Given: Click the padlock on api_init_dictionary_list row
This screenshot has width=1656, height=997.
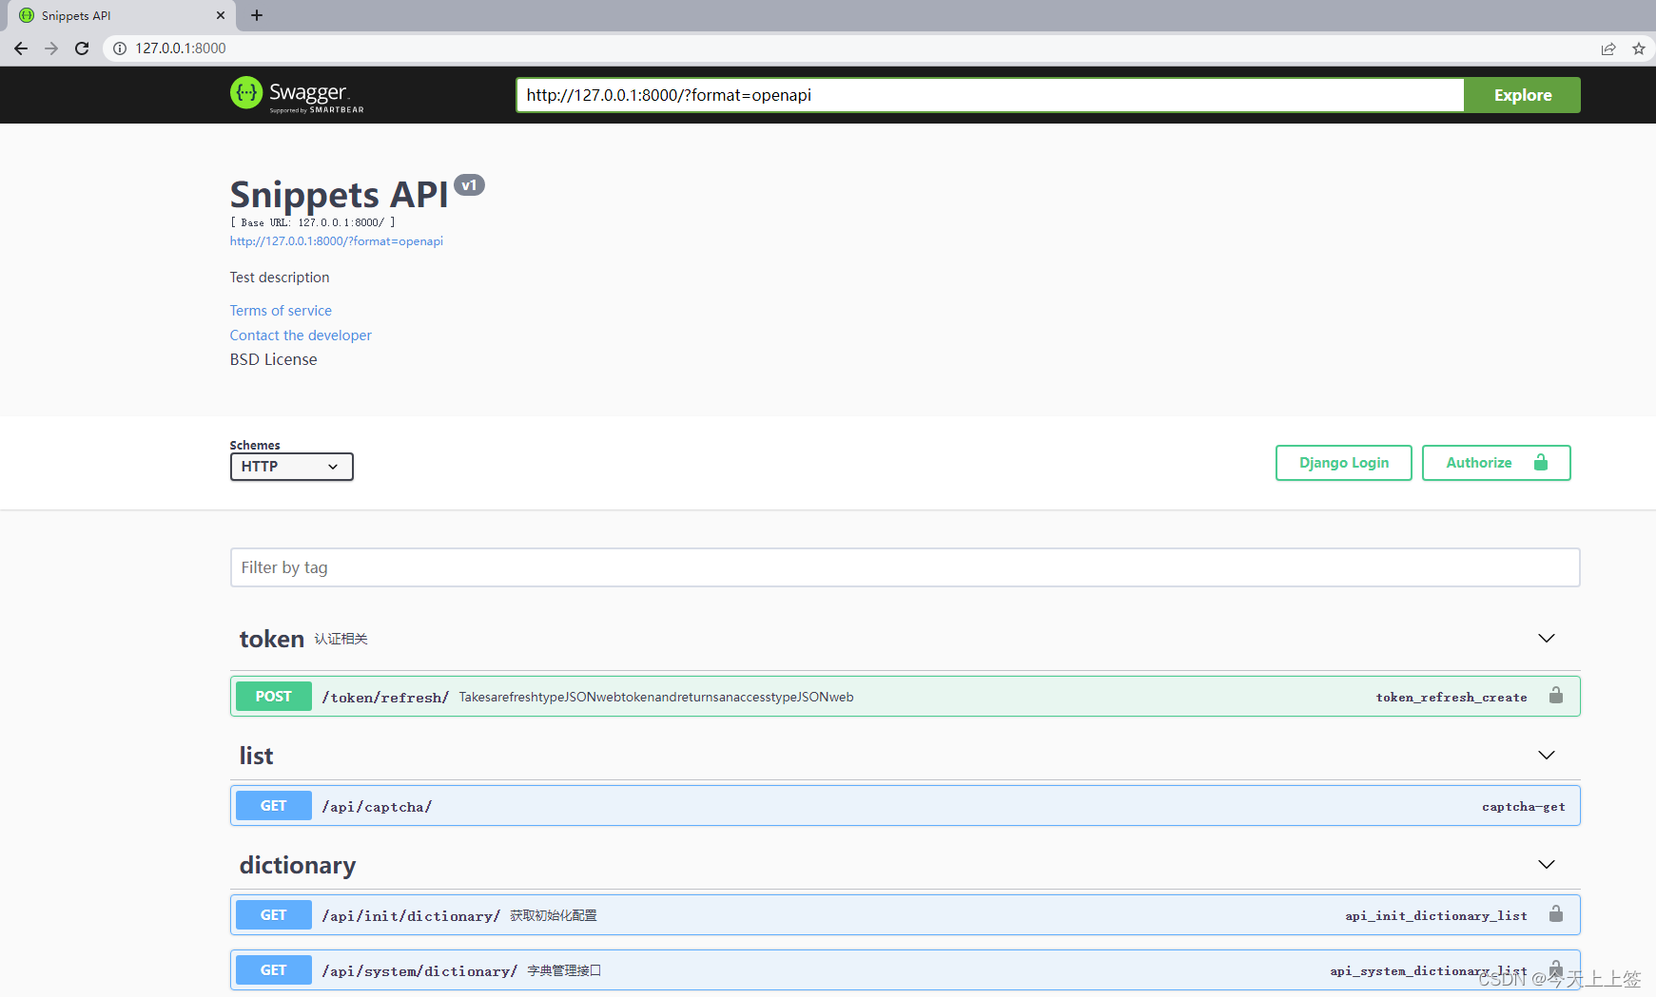Looking at the screenshot, I should pyautogui.click(x=1556, y=913).
